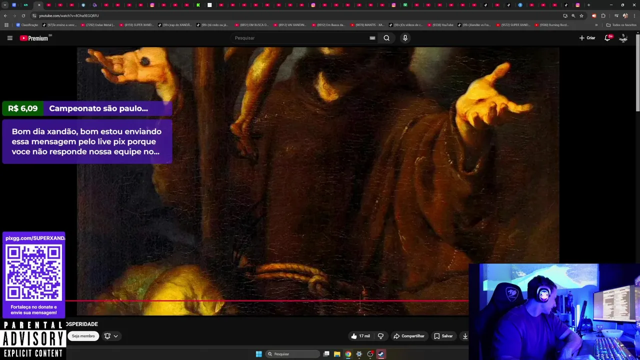Viewport: 640px width, 360px height.
Task: Open the Criar create menu
Action: tap(587, 38)
